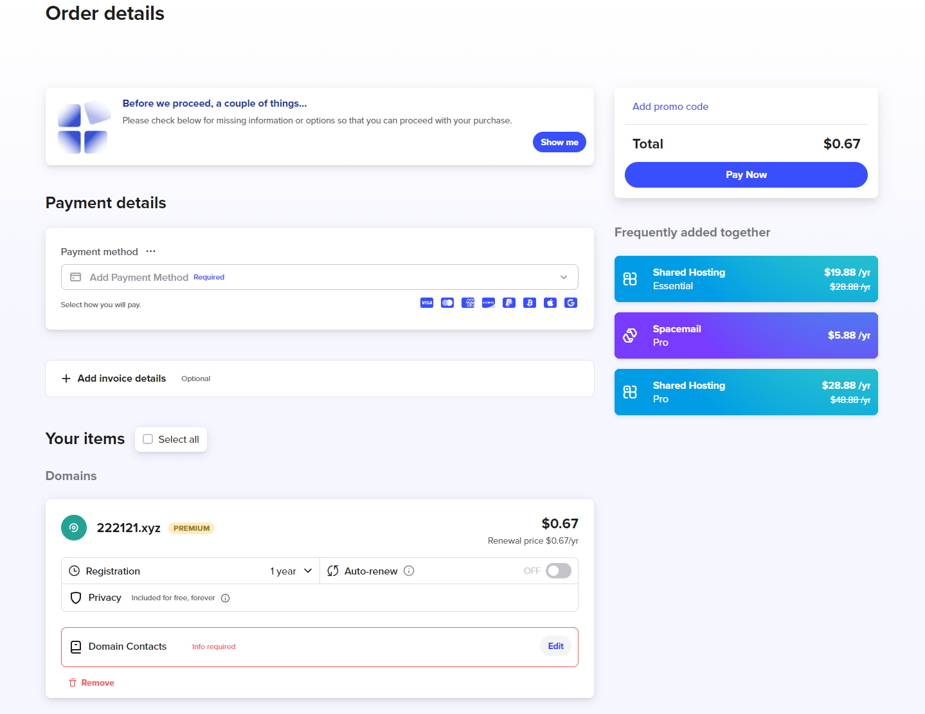Viewport: 925px width, 714px height.
Task: Click the plus icon beside Add invoice details
Action: coord(66,379)
